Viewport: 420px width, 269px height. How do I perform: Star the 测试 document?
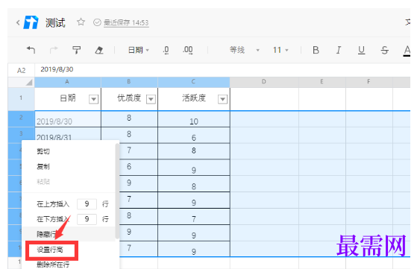(81, 22)
